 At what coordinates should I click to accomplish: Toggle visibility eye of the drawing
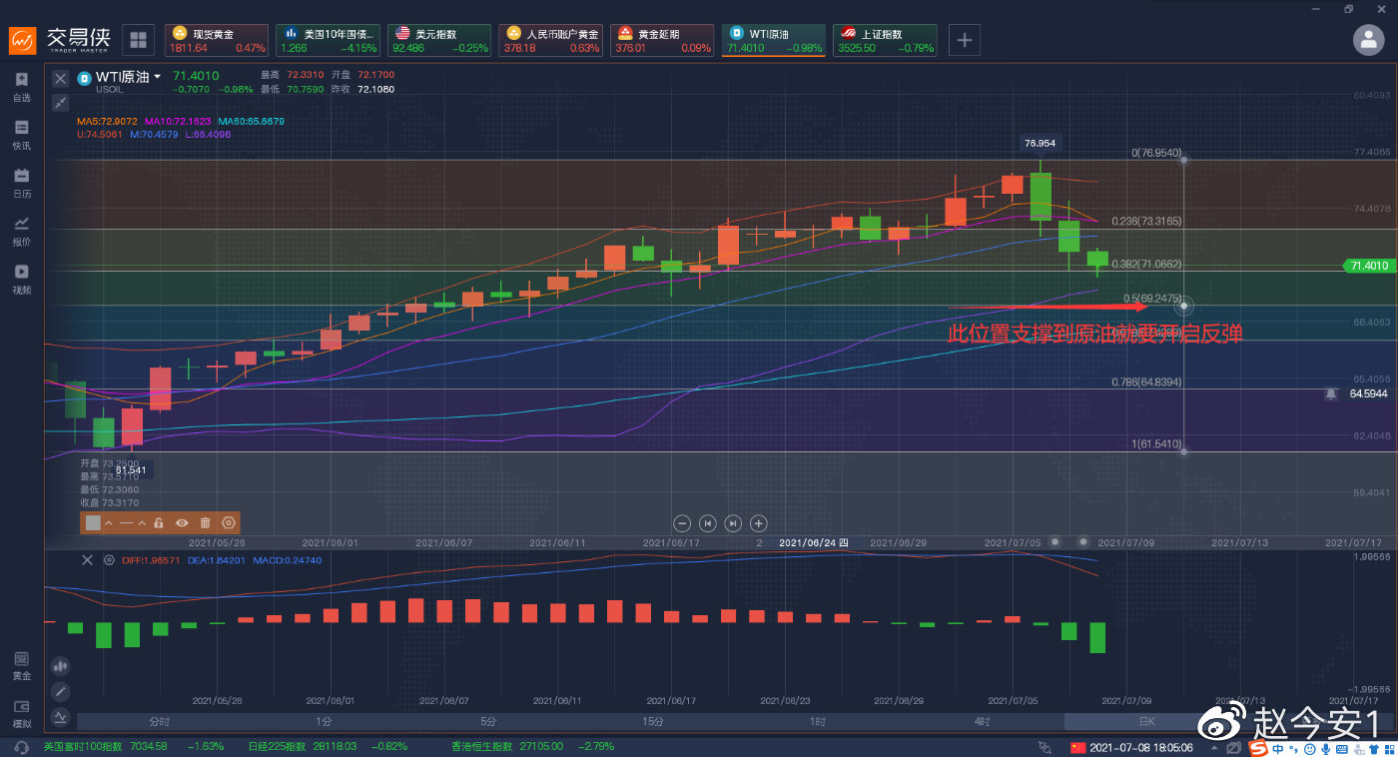tap(182, 522)
